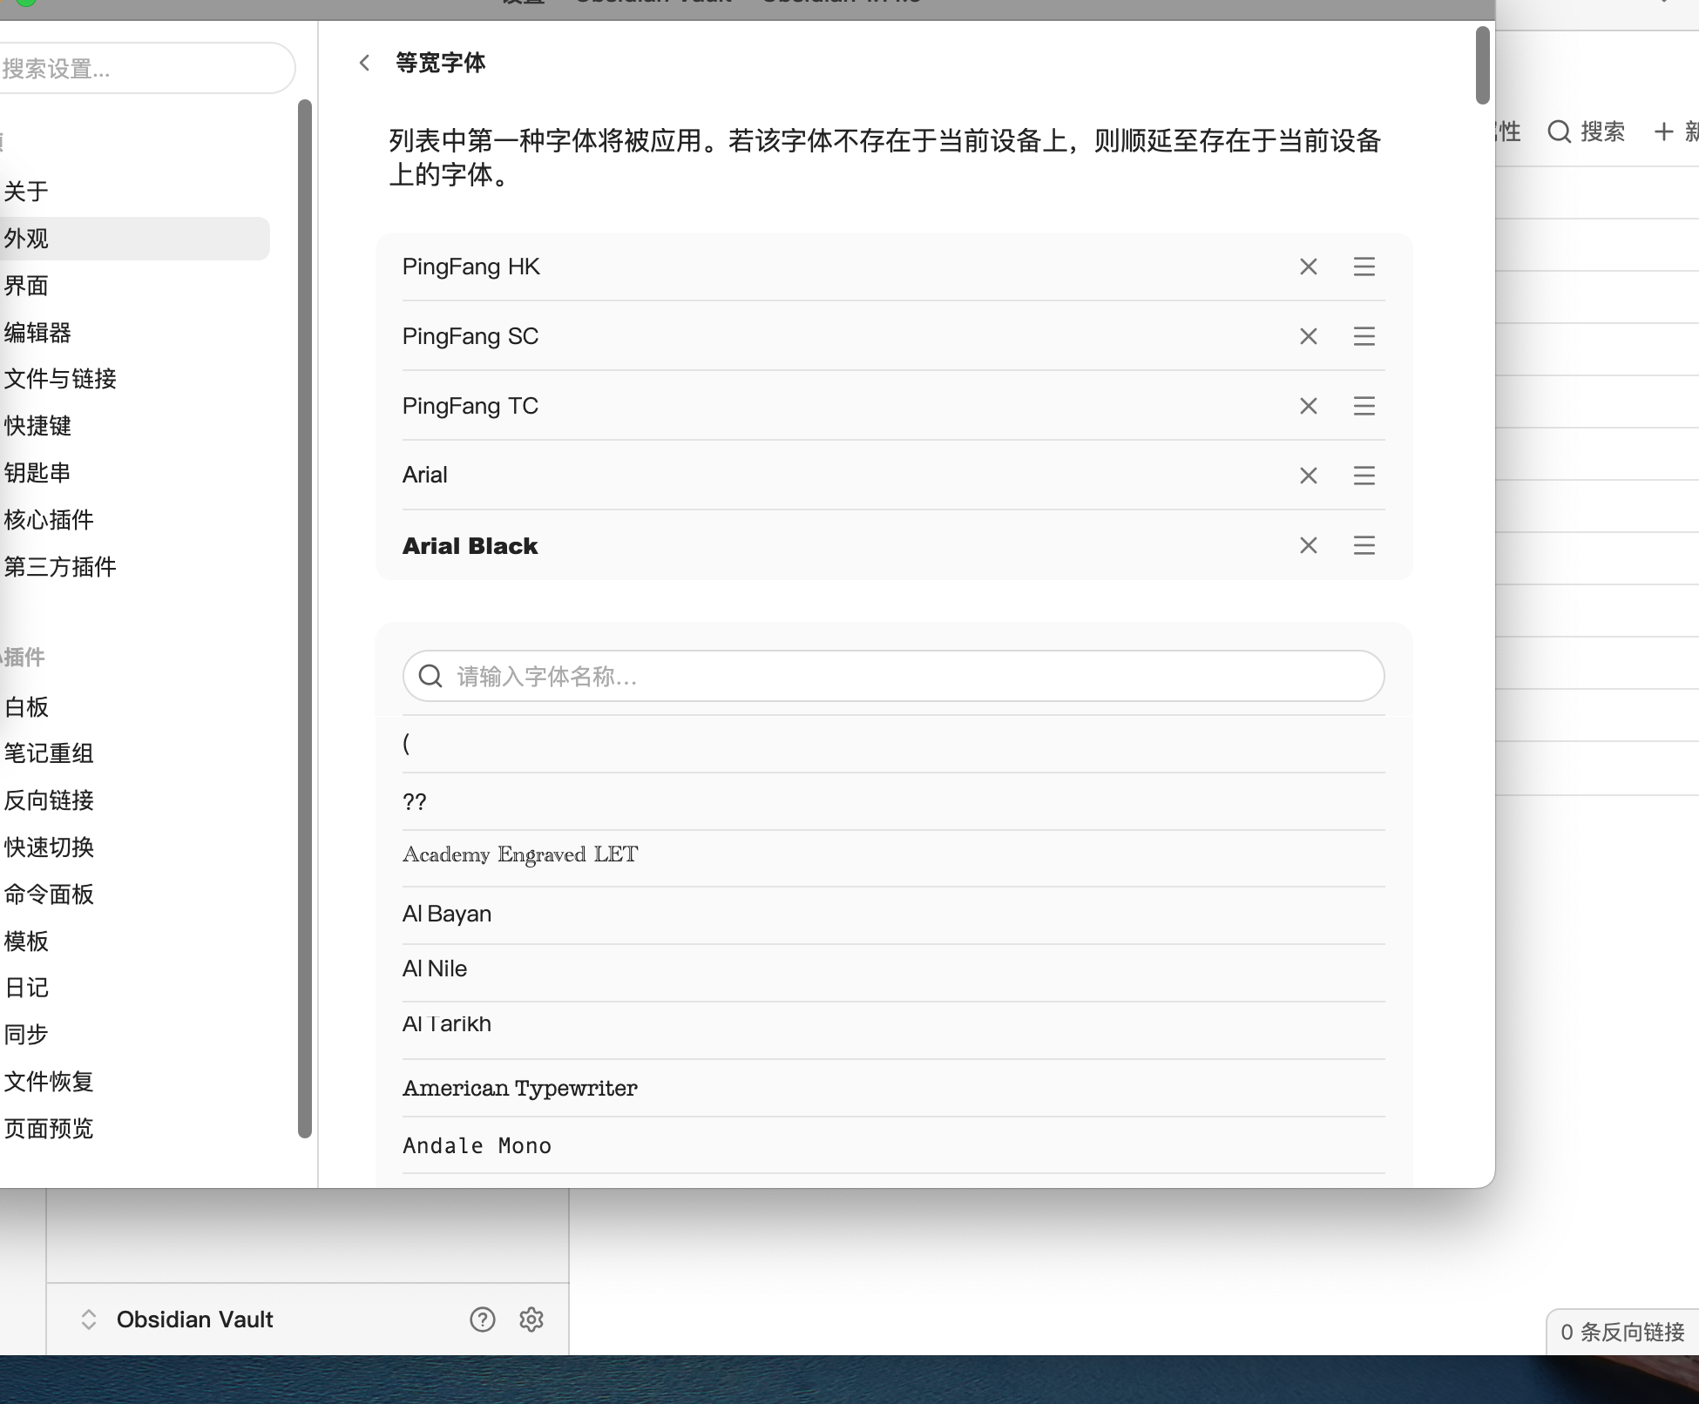The image size is (1699, 1404).
Task: Remove PingFang TC from the font list
Action: pos(1308,406)
